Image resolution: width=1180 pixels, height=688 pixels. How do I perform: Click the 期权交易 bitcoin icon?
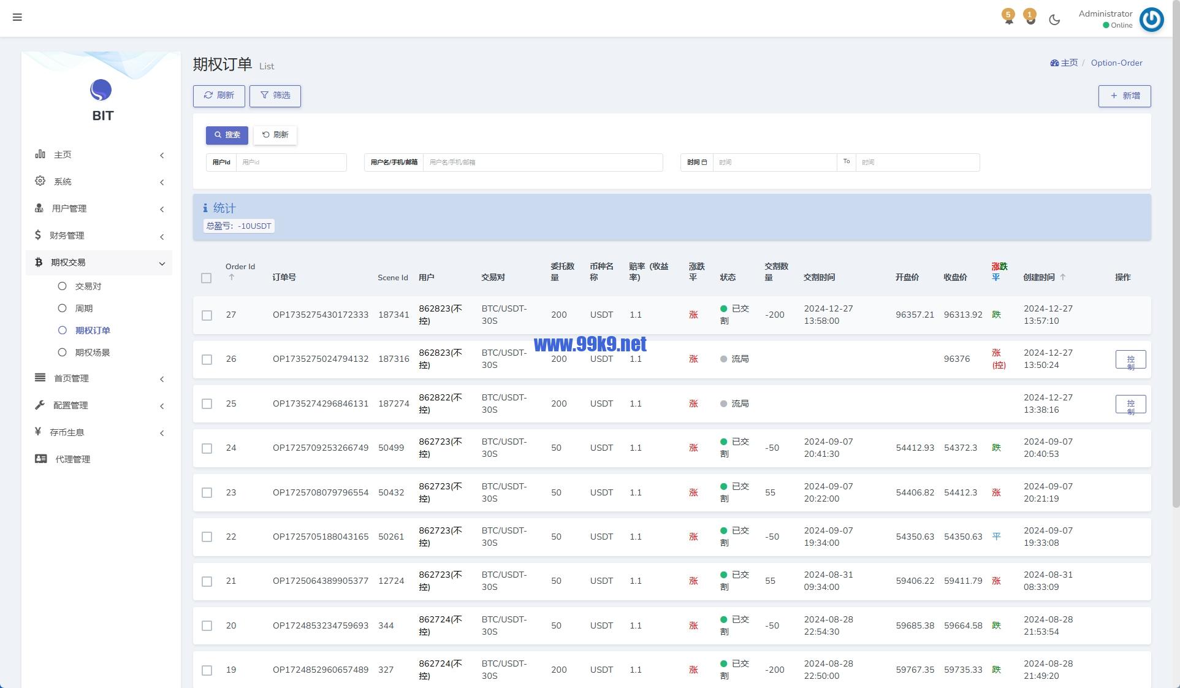39,262
